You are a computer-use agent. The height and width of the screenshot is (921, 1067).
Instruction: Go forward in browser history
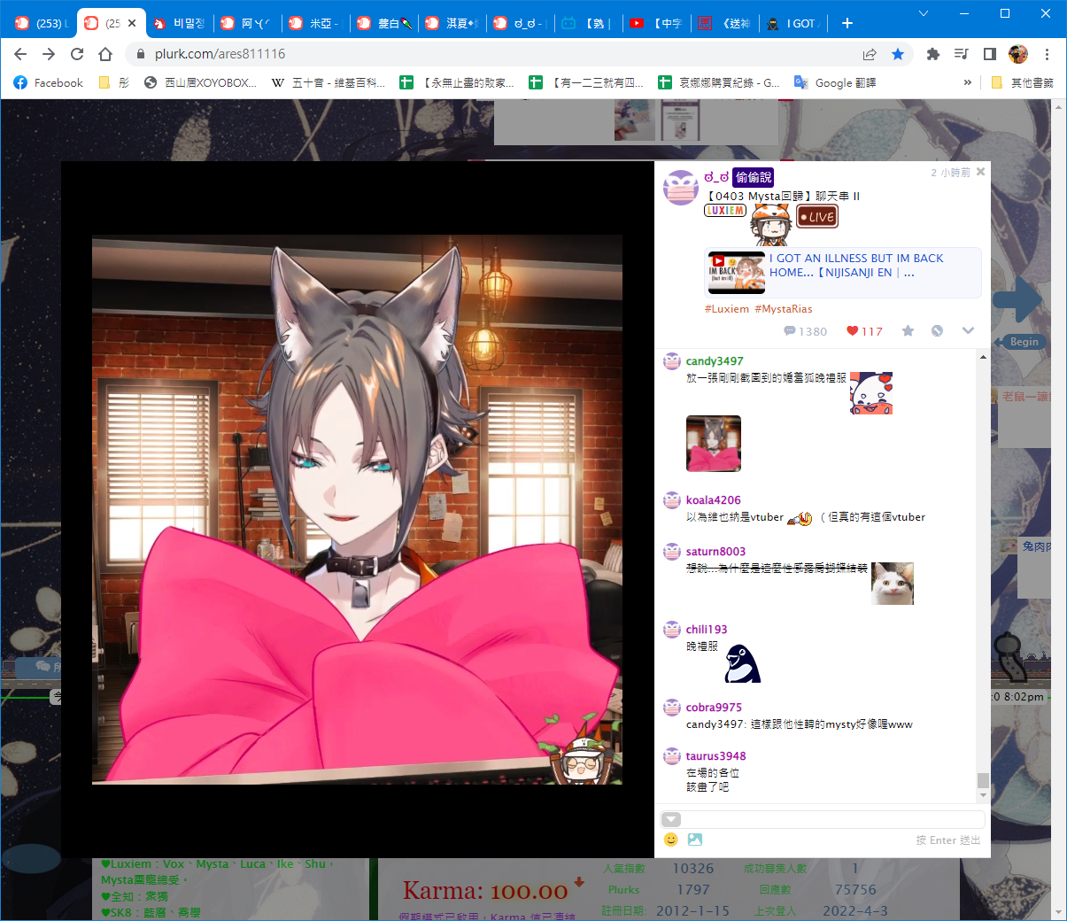(x=49, y=54)
